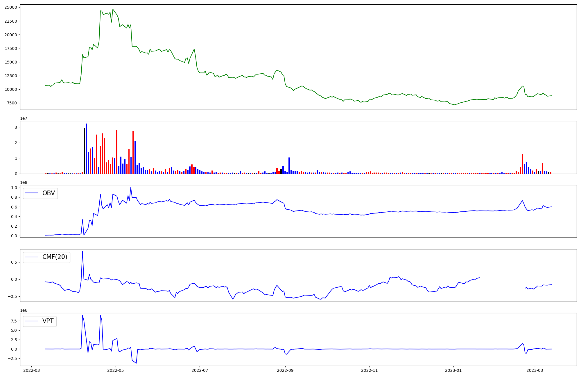Click the 1e8 scale label above OBV chart
The image size is (581, 377).
coord(24,182)
